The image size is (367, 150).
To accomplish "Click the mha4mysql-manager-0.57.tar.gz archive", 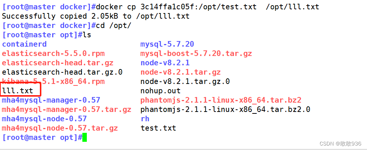I will click(x=66, y=109).
